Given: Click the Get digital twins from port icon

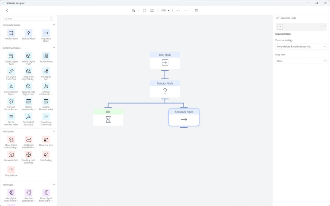Looking at the screenshot, I should [11, 193].
